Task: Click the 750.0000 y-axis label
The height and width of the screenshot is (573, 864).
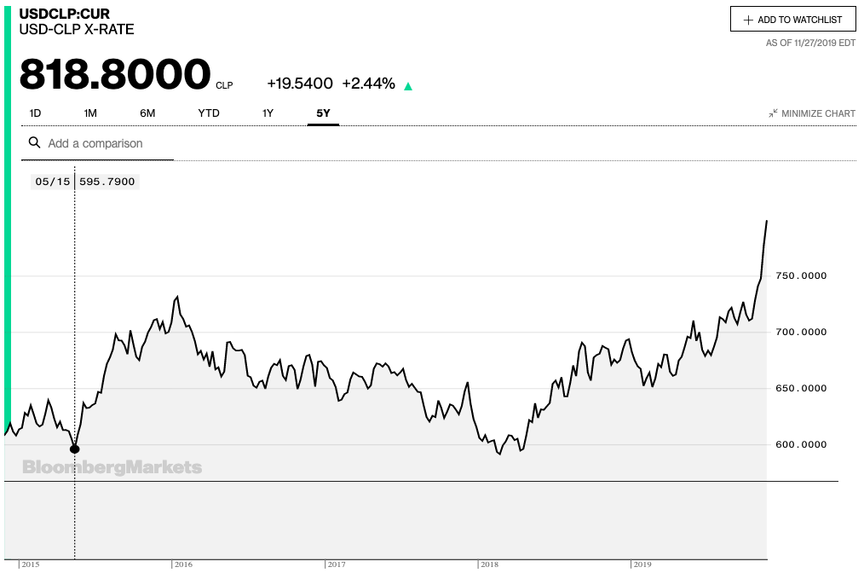Action: 801,275
